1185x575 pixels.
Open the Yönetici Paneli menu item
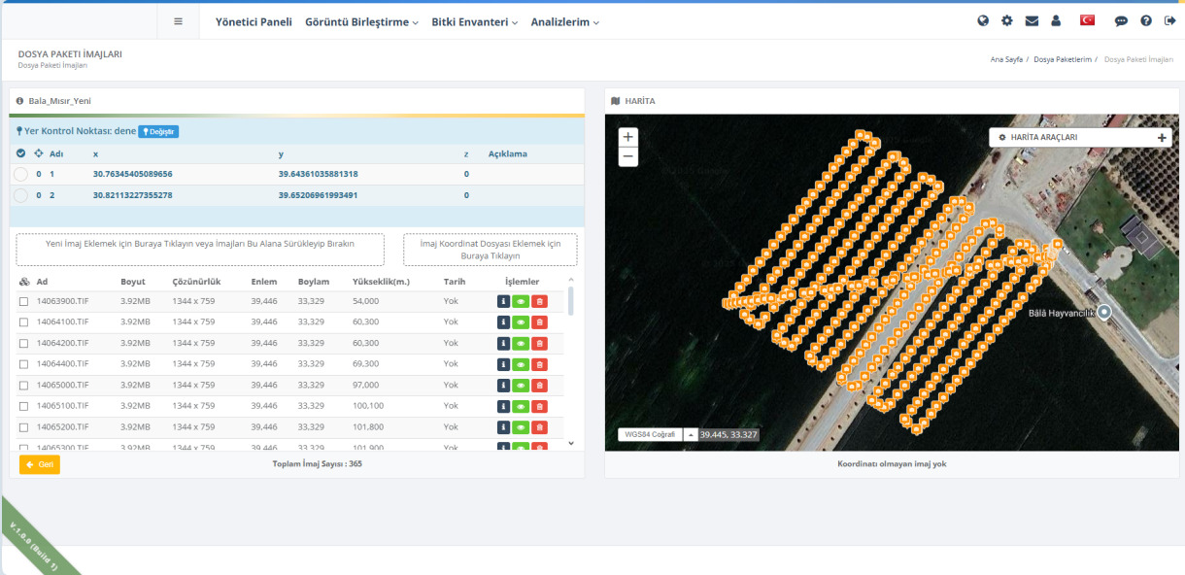(x=254, y=21)
